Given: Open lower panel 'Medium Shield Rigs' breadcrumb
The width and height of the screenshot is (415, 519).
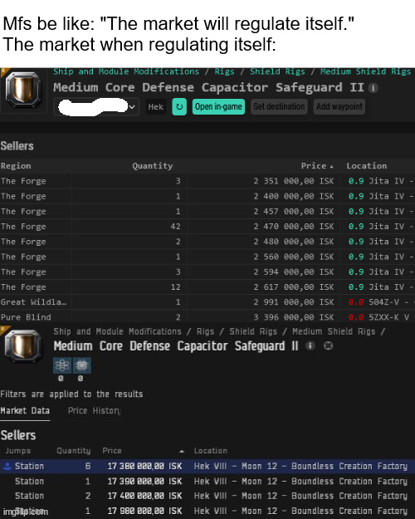Looking at the screenshot, I should (334, 331).
